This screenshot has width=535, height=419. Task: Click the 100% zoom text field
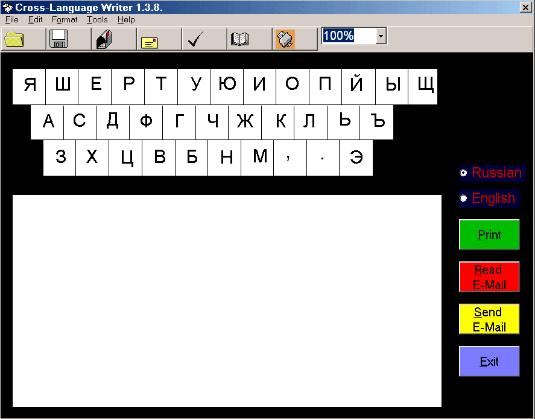tap(349, 36)
